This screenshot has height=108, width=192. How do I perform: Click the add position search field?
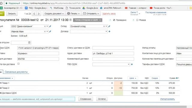[37, 99]
